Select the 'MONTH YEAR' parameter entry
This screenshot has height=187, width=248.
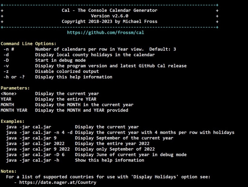click(14, 110)
